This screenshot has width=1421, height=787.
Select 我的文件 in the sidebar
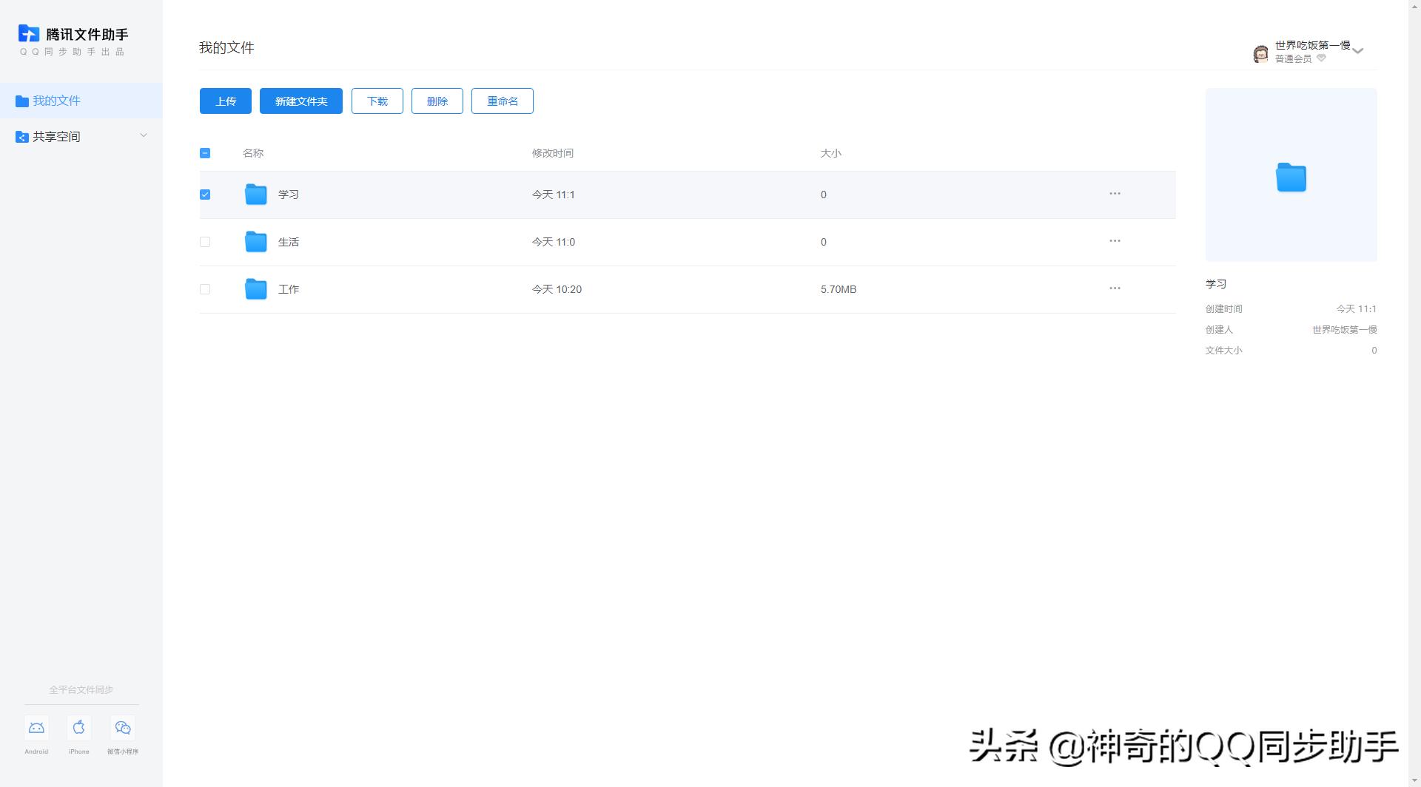[x=56, y=100]
